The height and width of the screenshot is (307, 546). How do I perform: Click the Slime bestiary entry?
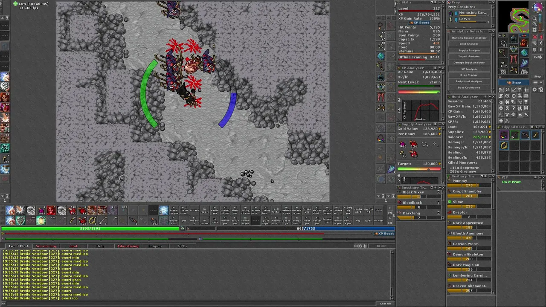tap(469, 204)
